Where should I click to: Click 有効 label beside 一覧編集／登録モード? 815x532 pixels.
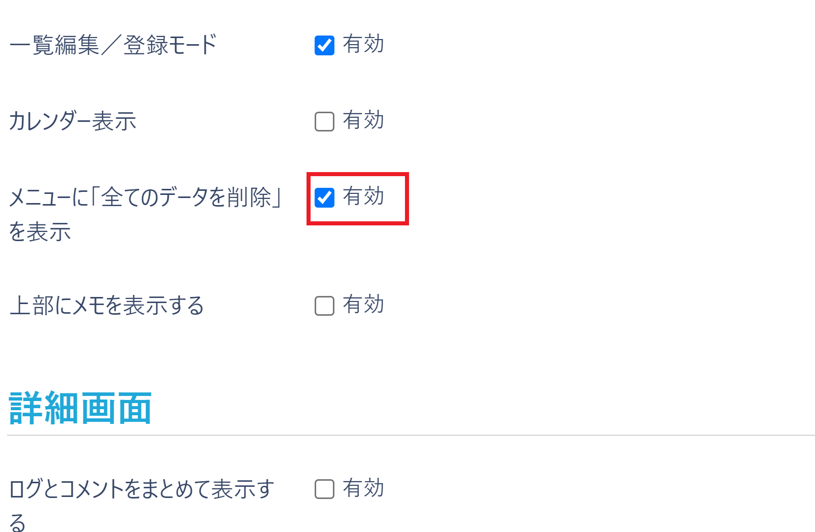pos(363,44)
